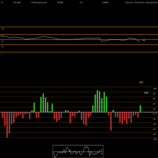Click the '60' label on MR axis
158x158 pixels.
tap(154, 99)
